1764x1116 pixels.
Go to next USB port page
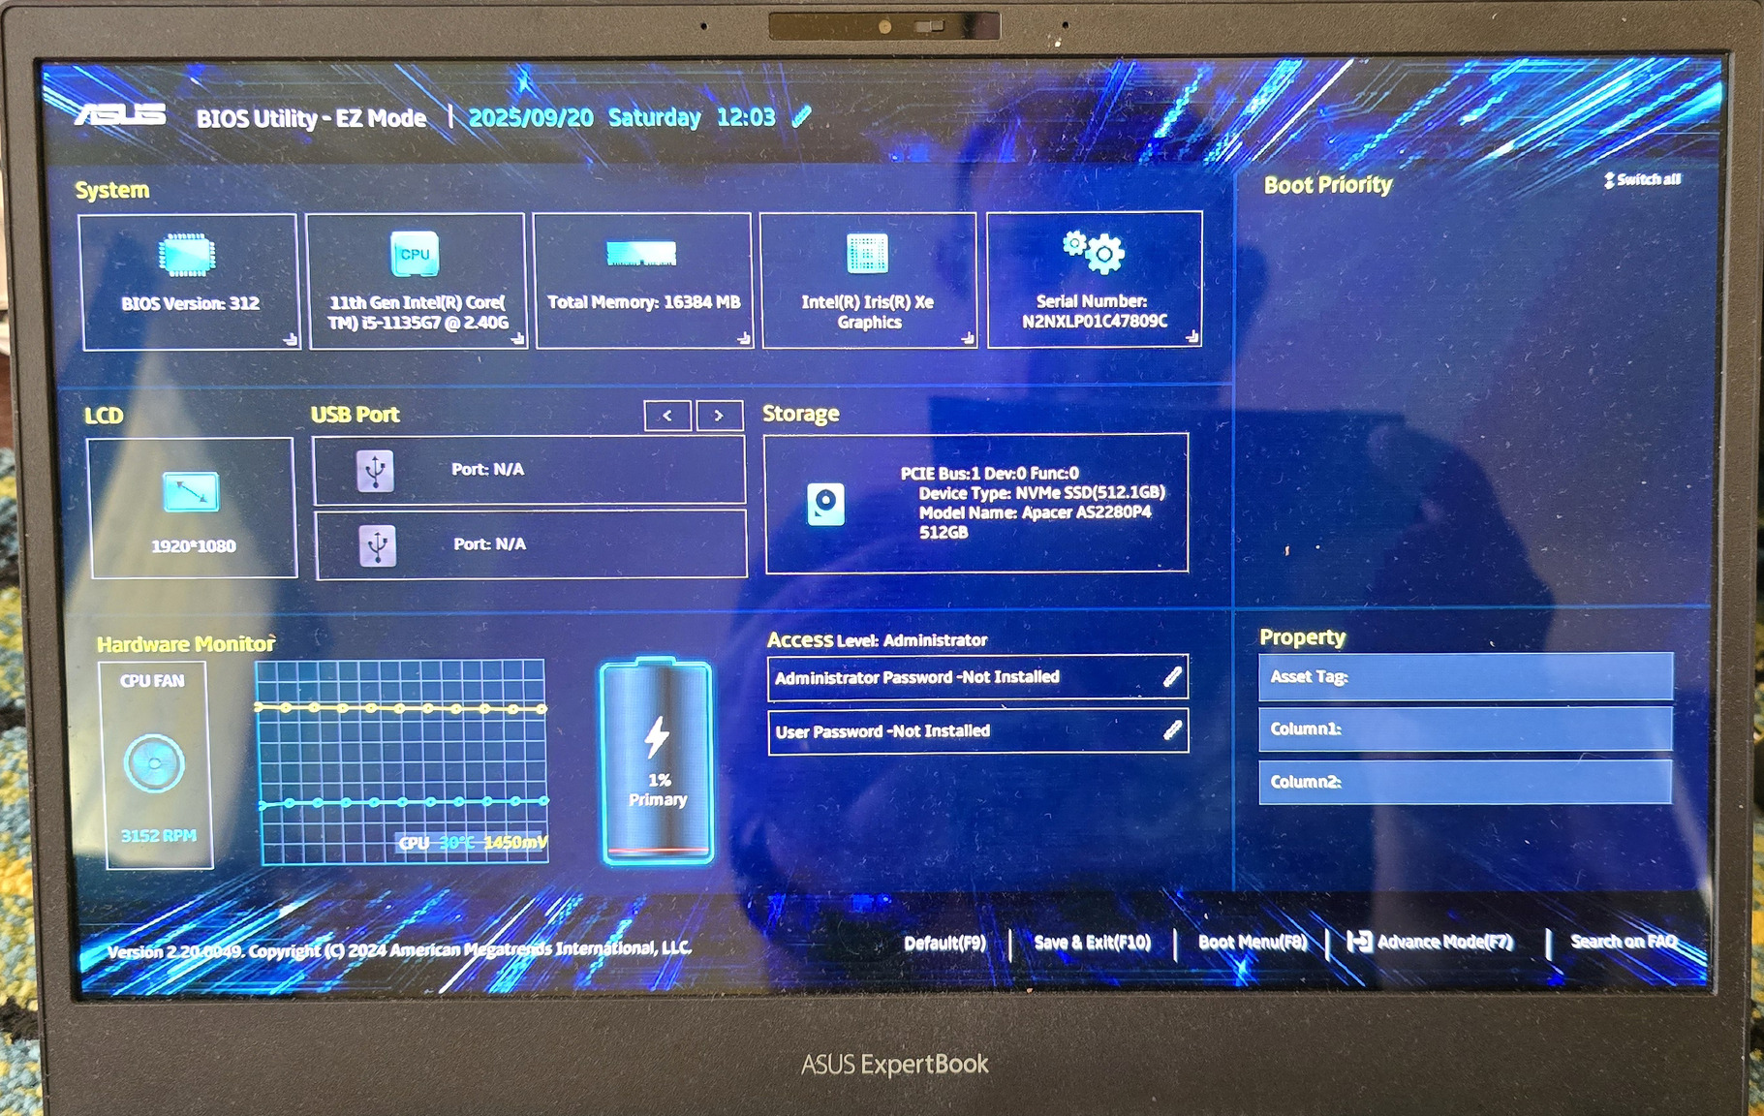[x=719, y=416]
